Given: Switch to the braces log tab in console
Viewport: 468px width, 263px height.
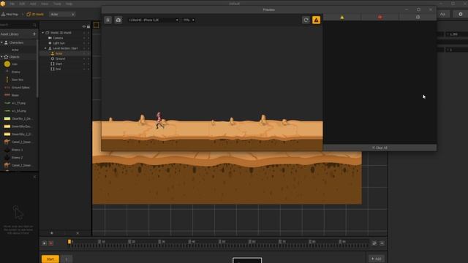Looking at the screenshot, I should 418,18.
